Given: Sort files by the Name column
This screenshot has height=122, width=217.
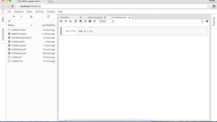Looking at the screenshot, I should 20,25.
